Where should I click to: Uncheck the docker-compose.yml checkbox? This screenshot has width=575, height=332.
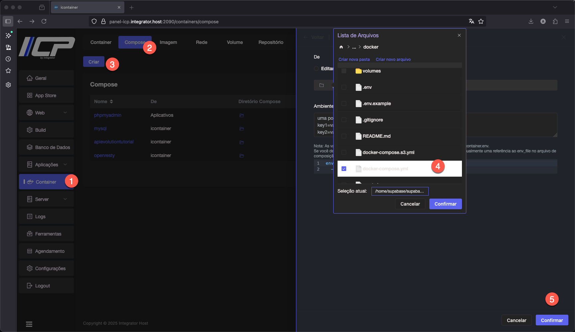click(x=344, y=169)
